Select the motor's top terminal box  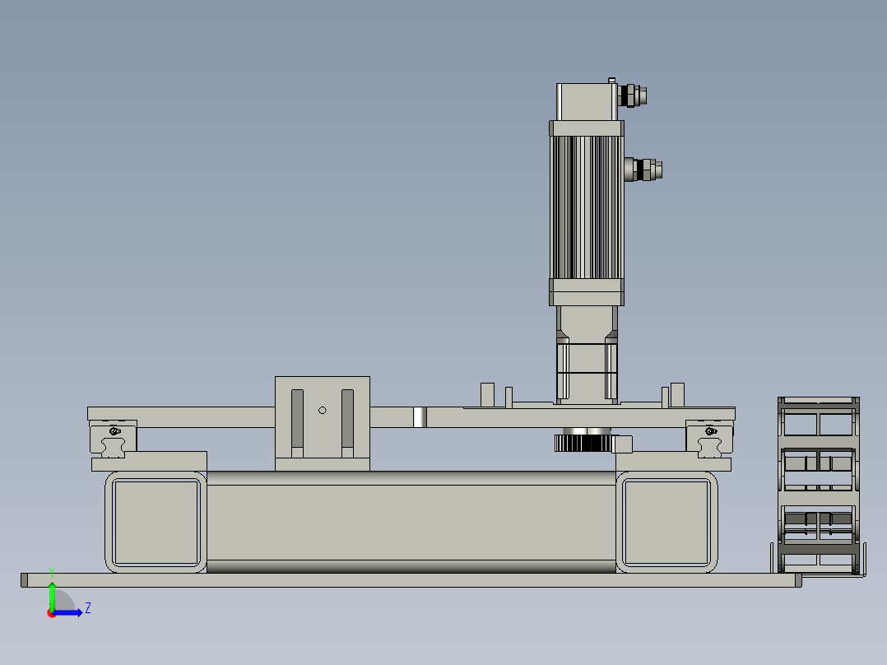(587, 102)
